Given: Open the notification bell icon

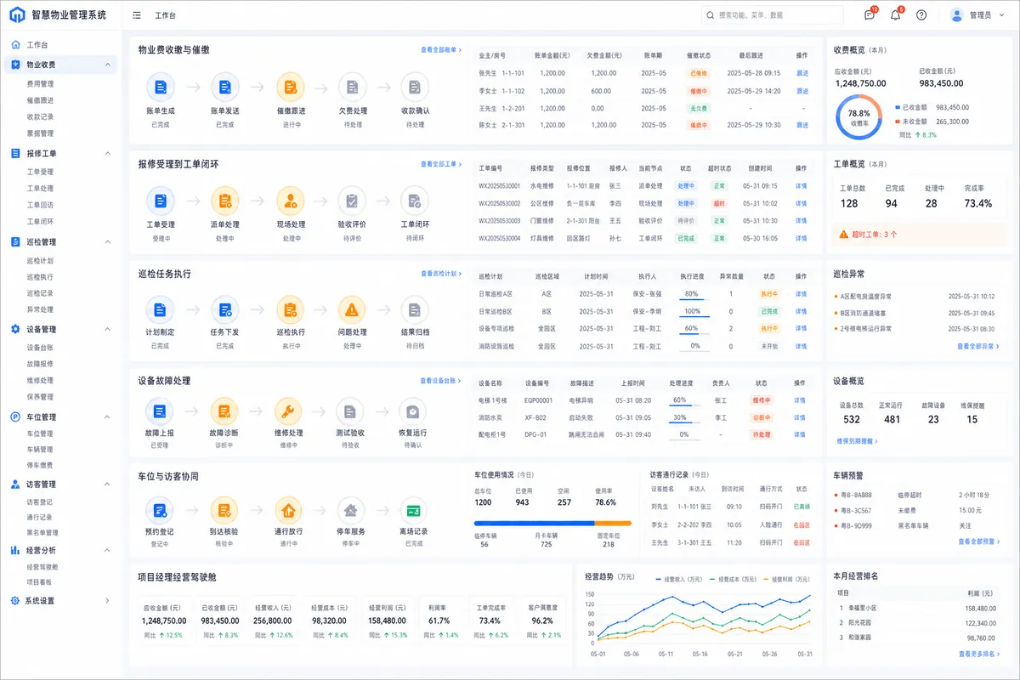Looking at the screenshot, I should click(x=895, y=15).
